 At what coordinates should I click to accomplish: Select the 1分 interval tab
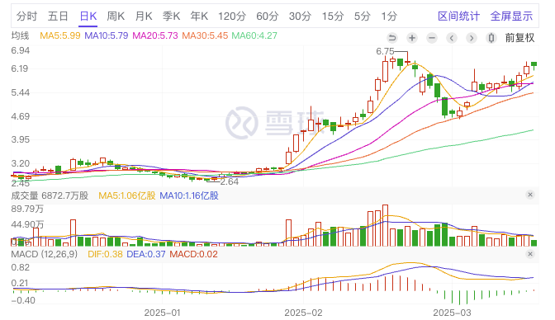click(389, 16)
